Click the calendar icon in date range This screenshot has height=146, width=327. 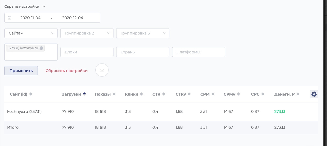(x=10, y=18)
